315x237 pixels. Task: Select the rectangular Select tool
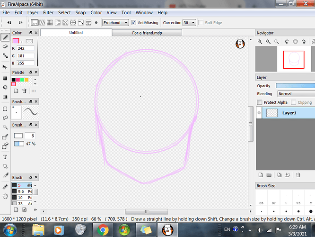(x=5, y=109)
